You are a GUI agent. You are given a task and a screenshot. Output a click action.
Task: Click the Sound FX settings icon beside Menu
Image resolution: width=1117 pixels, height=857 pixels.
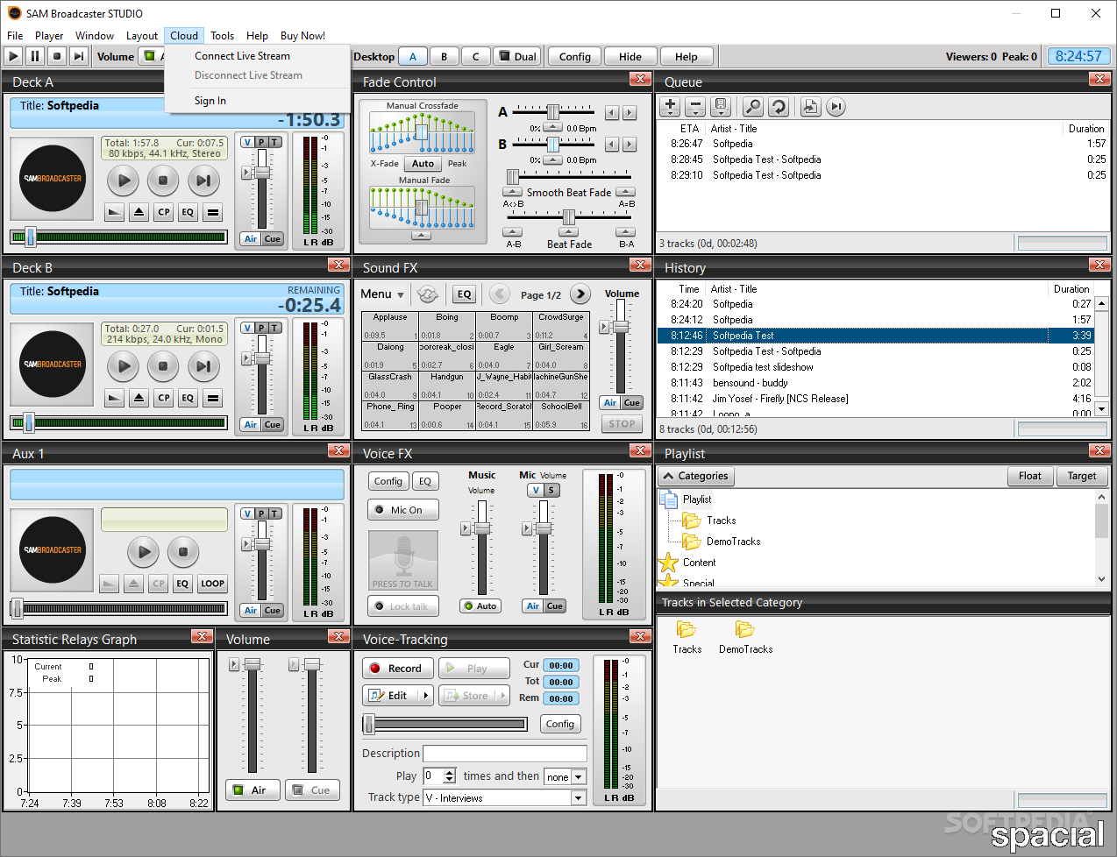click(x=427, y=294)
